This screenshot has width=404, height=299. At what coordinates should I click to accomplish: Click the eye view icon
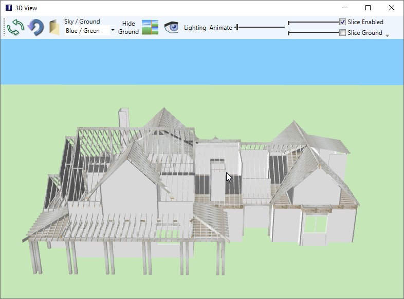(x=171, y=27)
